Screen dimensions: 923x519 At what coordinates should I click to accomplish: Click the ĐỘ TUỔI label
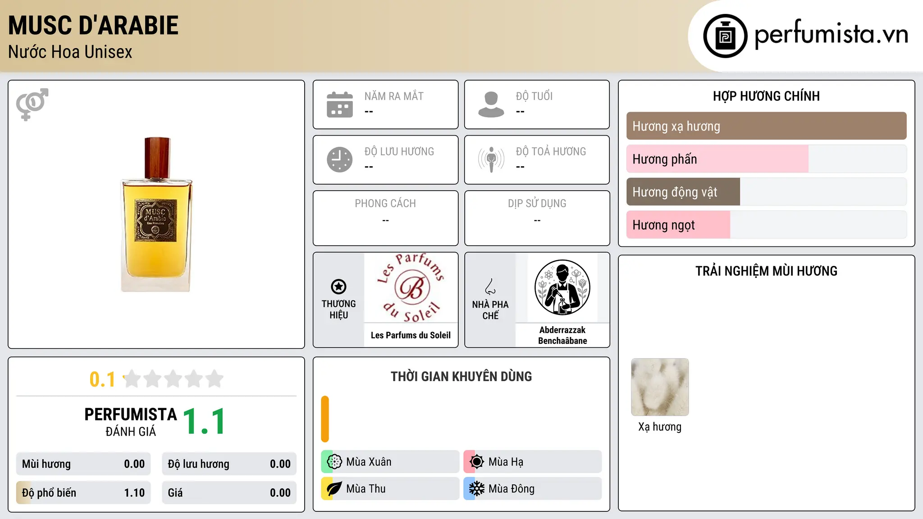click(x=534, y=96)
